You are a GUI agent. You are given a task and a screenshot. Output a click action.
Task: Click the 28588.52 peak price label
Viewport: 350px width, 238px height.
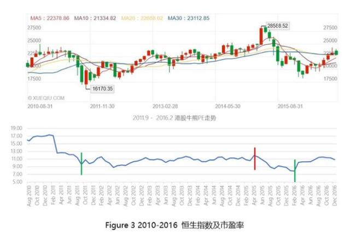(278, 26)
